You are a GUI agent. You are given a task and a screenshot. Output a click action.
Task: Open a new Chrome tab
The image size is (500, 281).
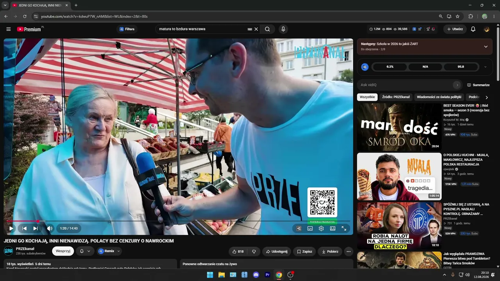coord(76,5)
